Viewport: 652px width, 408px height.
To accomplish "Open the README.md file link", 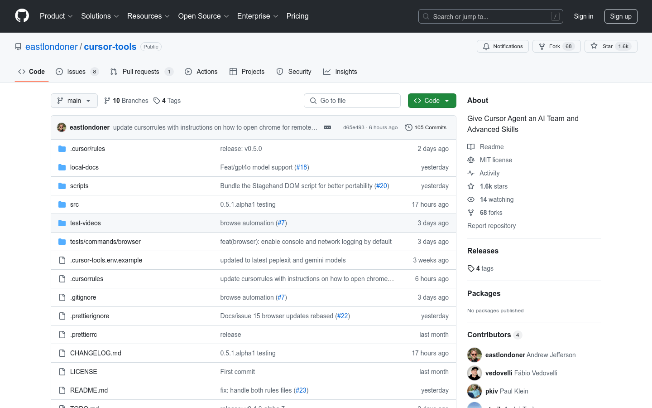I will [x=89, y=390].
